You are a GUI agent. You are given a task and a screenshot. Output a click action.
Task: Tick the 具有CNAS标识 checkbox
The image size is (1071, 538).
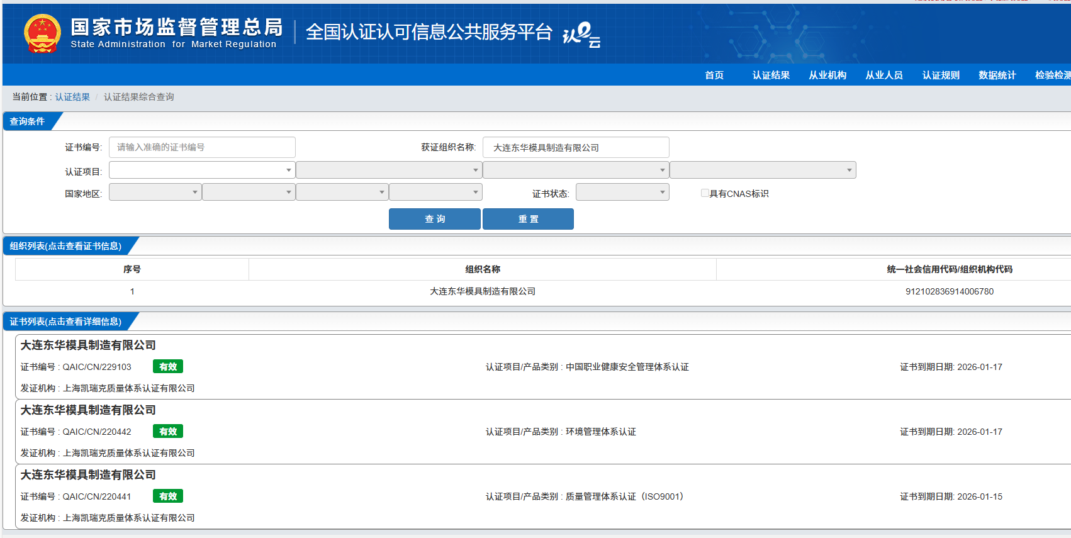click(705, 193)
